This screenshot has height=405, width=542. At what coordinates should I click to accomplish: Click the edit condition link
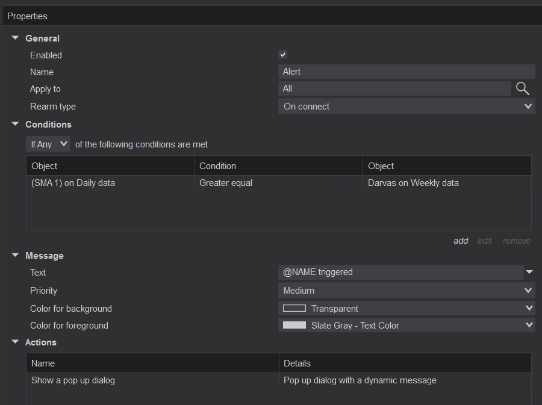coord(485,241)
